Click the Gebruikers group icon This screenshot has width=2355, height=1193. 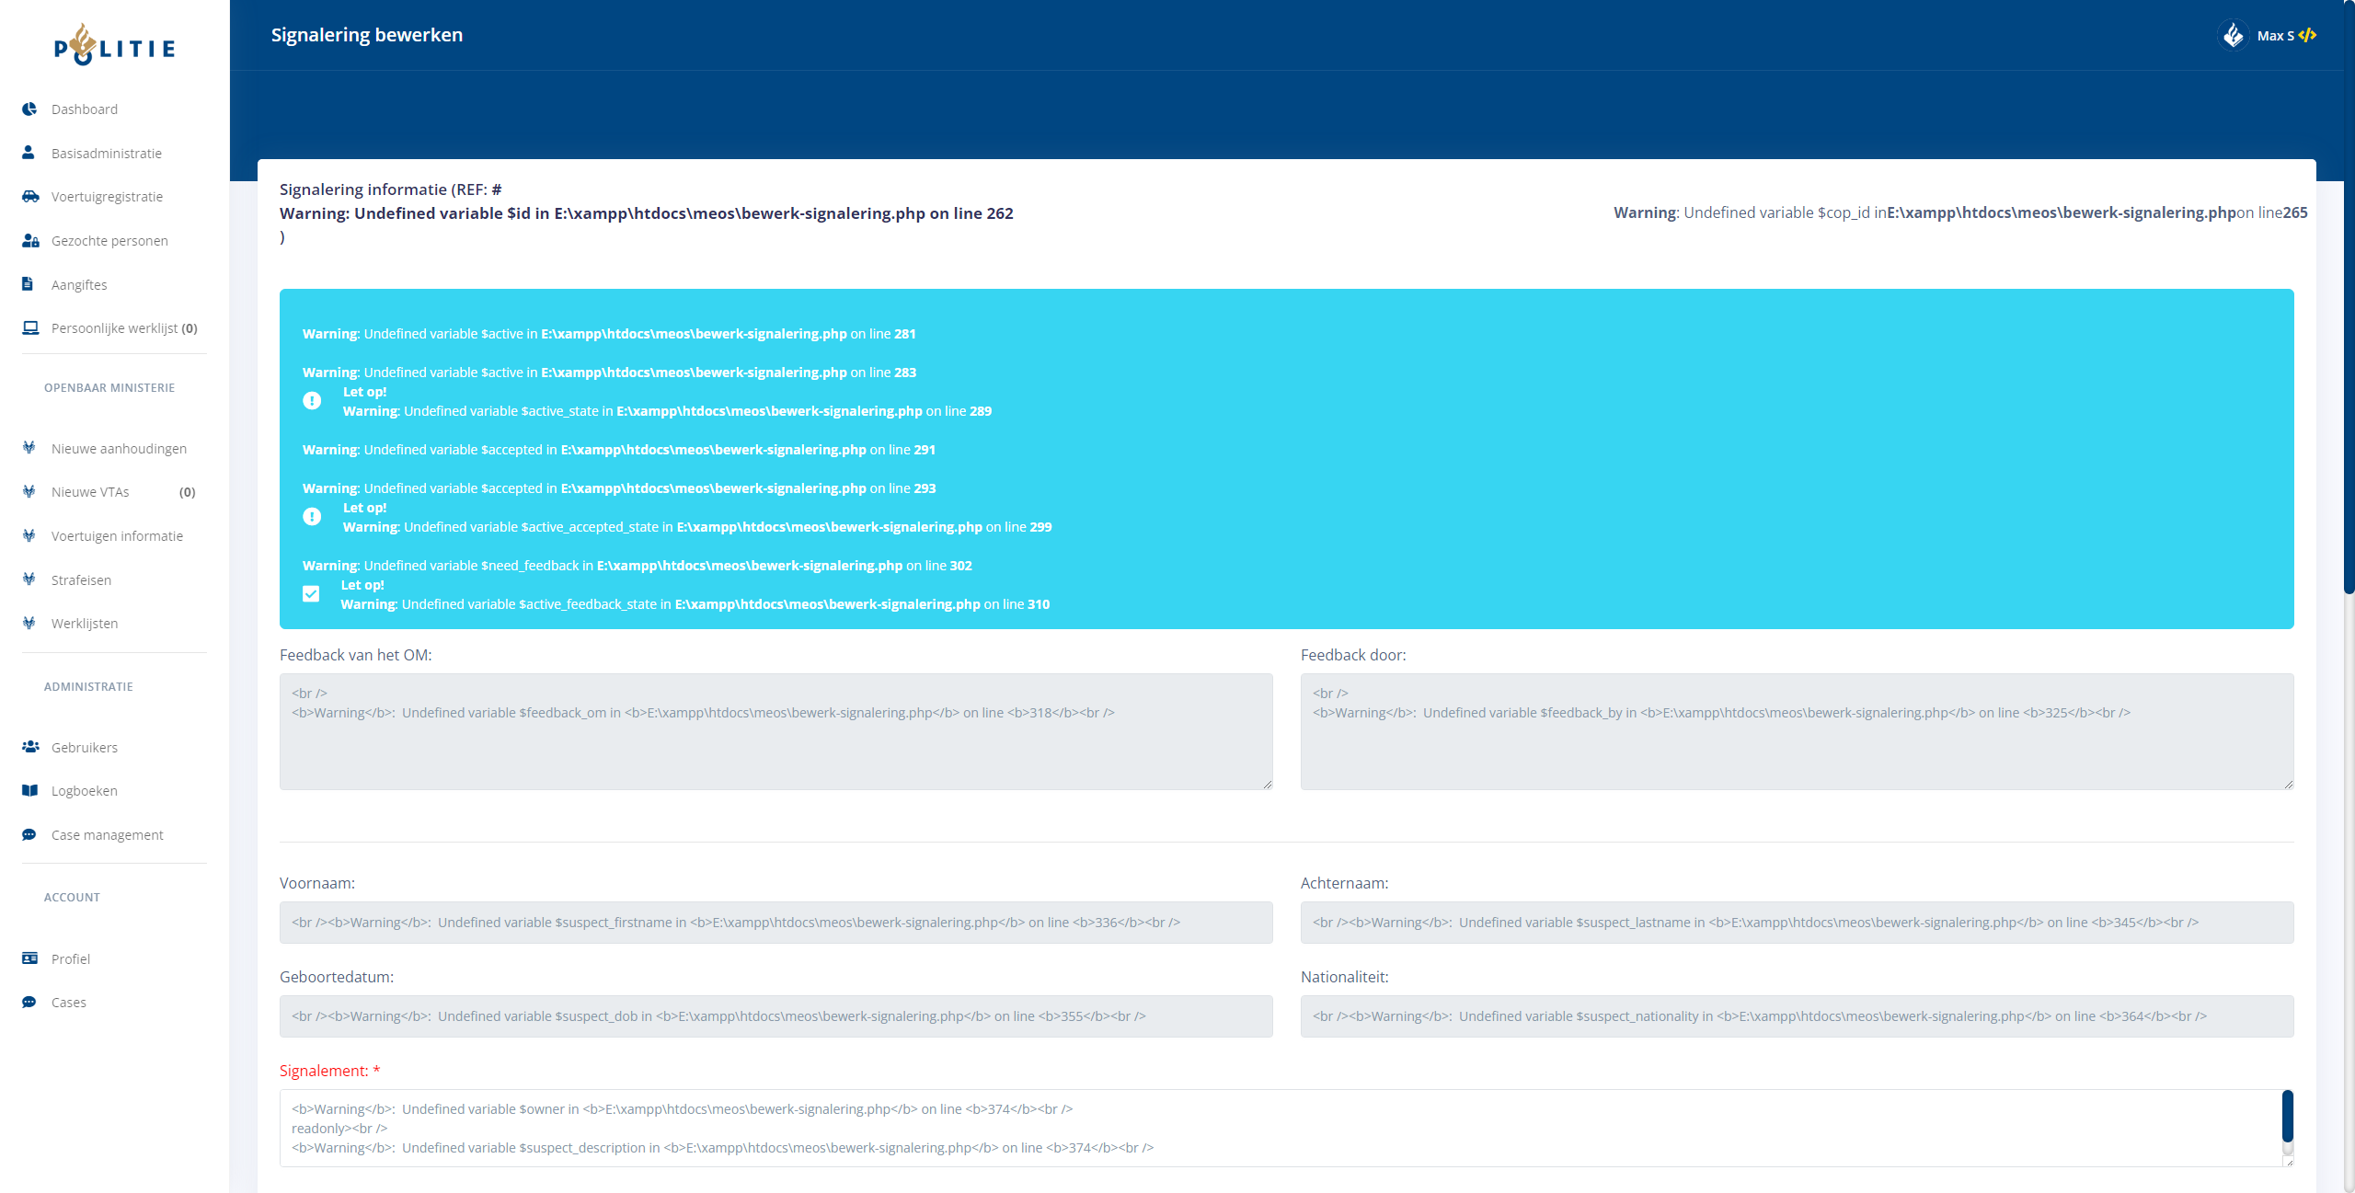pyautogui.click(x=30, y=747)
